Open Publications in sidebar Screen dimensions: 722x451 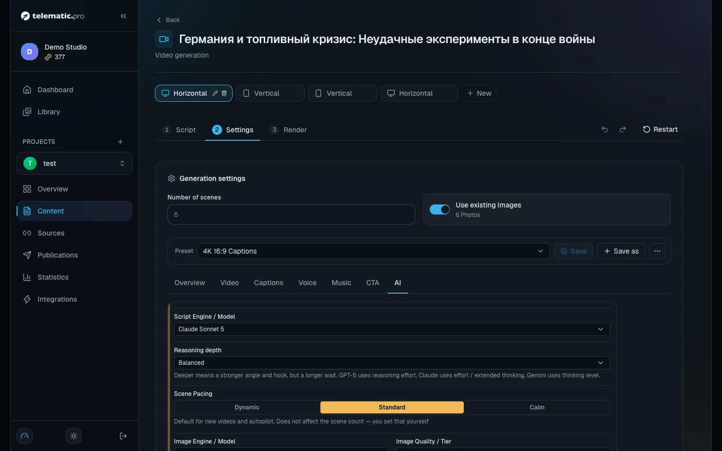pos(74,255)
